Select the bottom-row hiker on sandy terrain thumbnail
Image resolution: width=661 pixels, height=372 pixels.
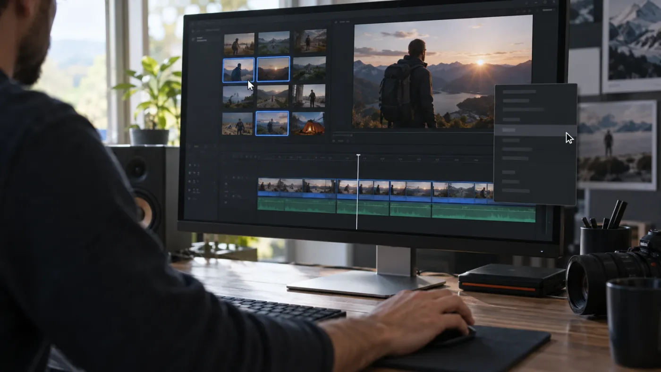click(237, 124)
